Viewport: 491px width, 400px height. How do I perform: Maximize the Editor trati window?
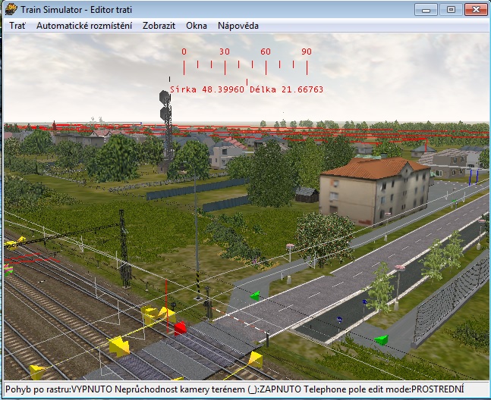click(x=451, y=10)
